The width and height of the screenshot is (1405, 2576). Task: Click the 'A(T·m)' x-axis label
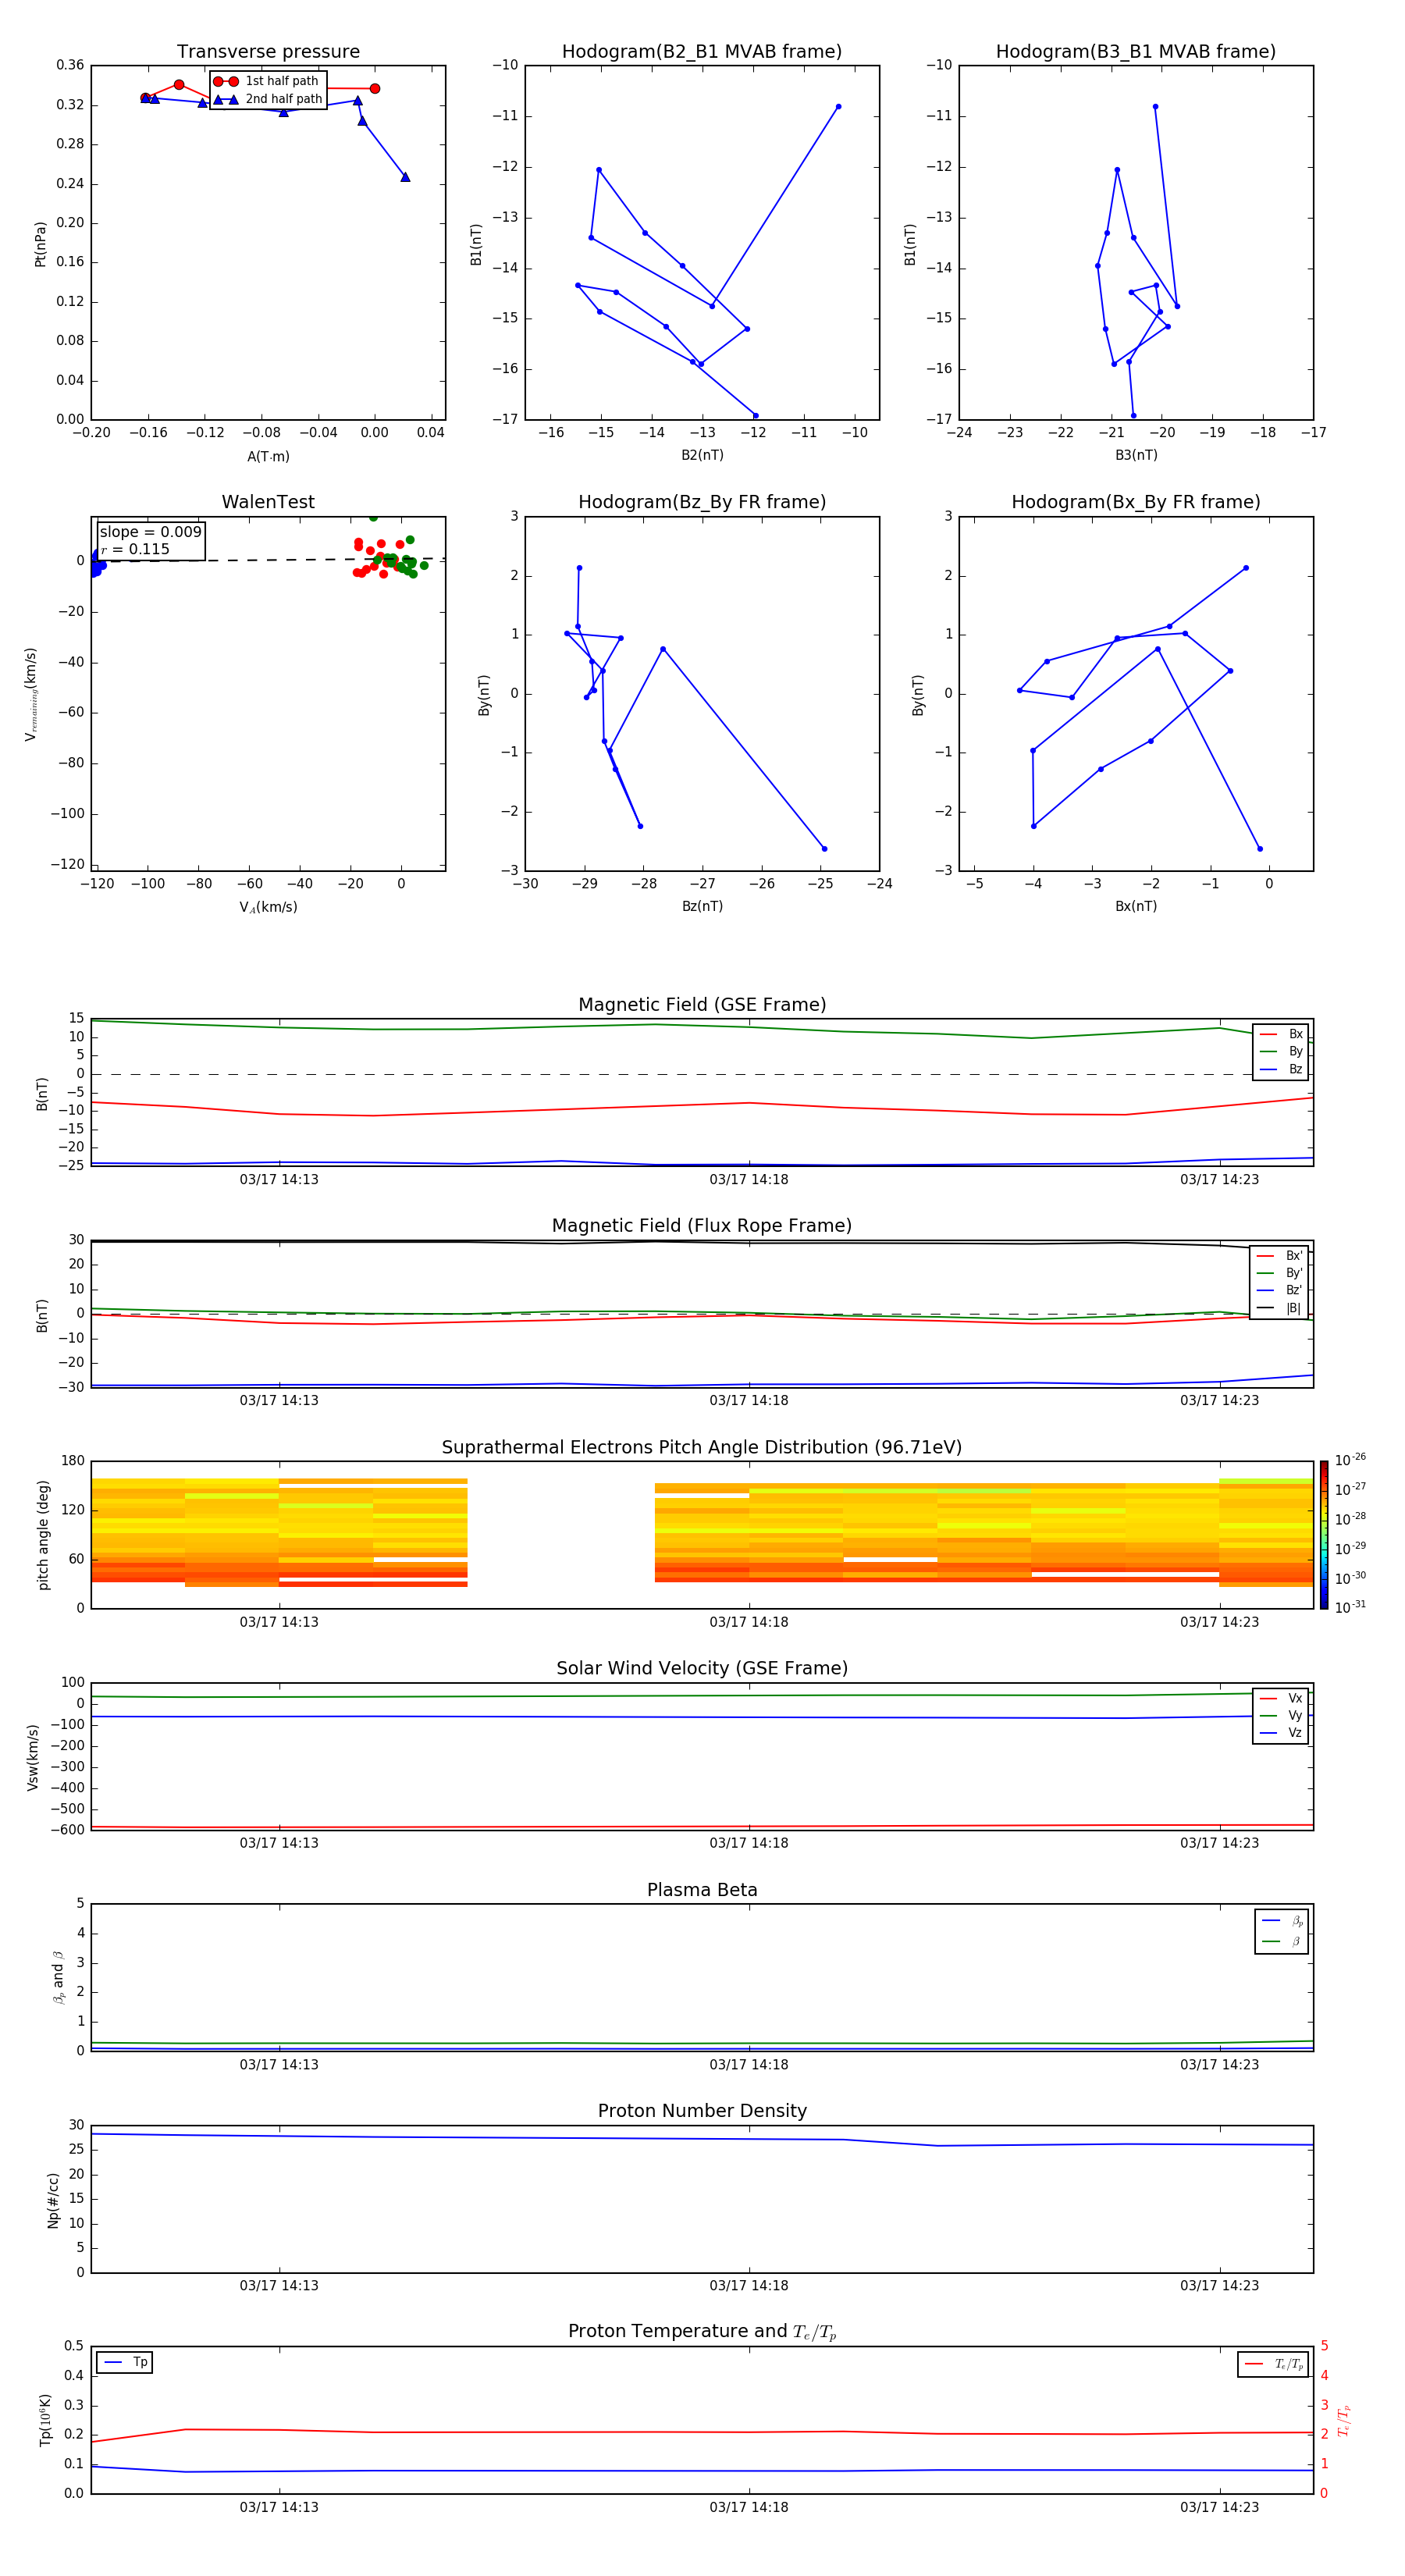(268, 456)
